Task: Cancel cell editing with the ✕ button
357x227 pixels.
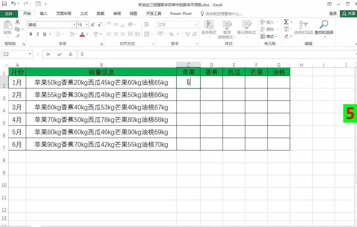Action: pos(48,54)
